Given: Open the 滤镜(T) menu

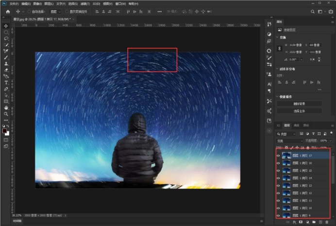Looking at the screenshot, I should point(85,4).
